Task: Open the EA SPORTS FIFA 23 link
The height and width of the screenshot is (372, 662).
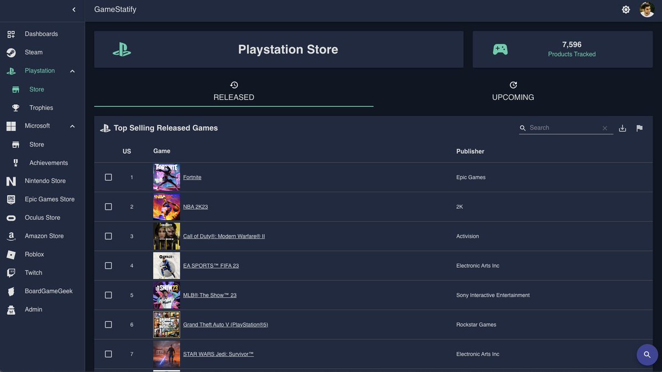Action: coord(211,266)
